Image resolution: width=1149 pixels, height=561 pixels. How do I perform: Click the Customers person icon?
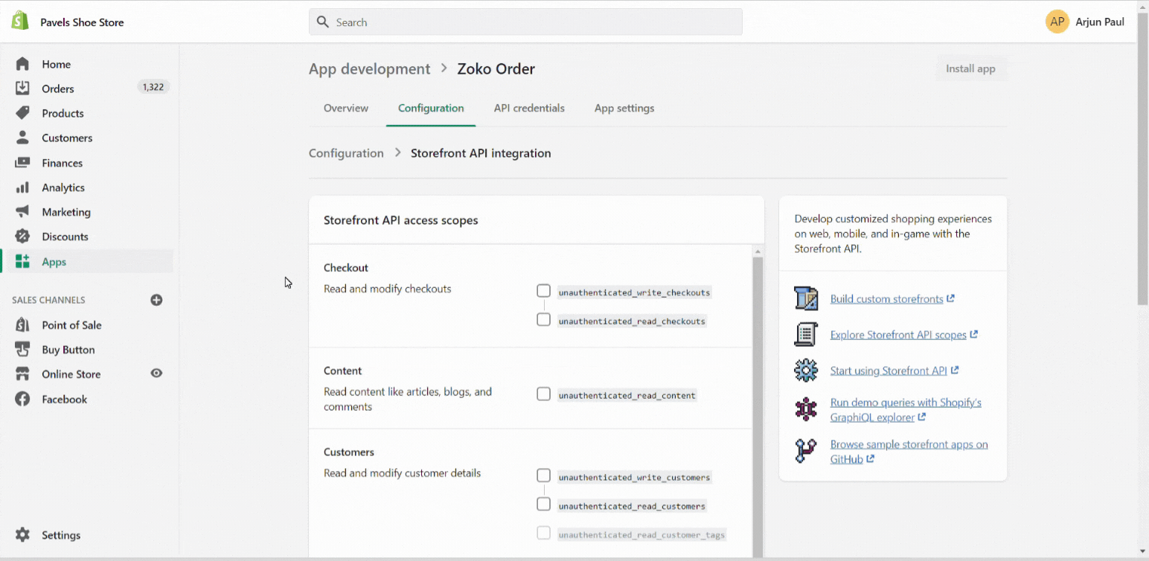tap(22, 138)
